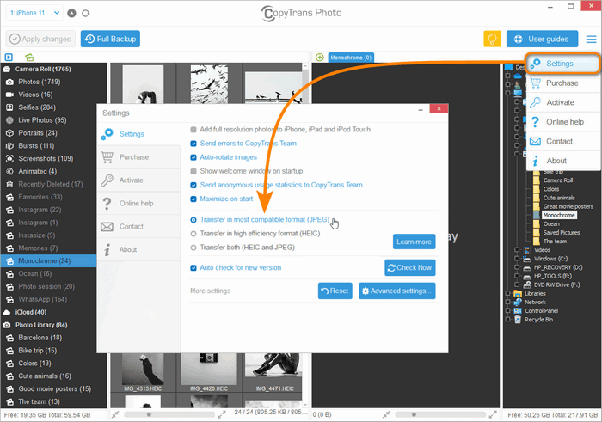The height and width of the screenshot is (422, 602).
Task: Click the iCloud cloud icon in the album list
Action: tap(7, 312)
